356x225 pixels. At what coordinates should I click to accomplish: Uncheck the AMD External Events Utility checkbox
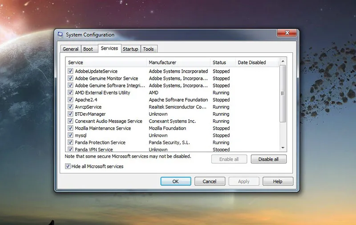tap(70, 93)
